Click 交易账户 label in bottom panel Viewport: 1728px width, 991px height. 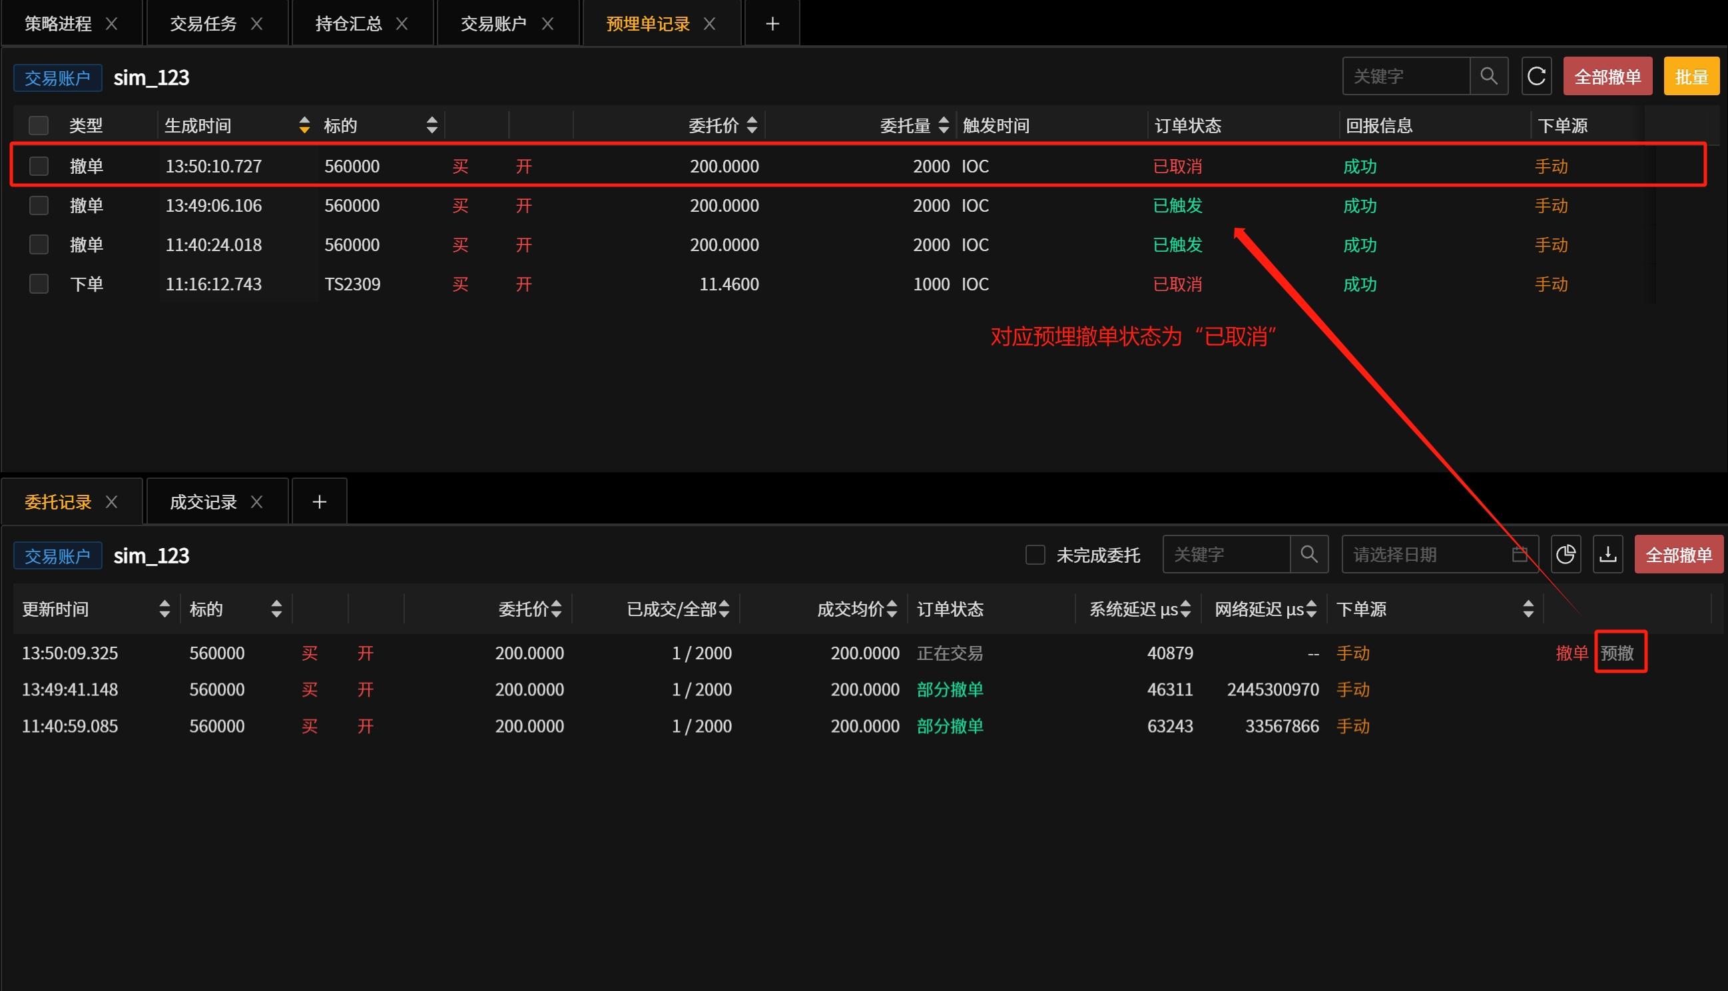click(x=58, y=555)
